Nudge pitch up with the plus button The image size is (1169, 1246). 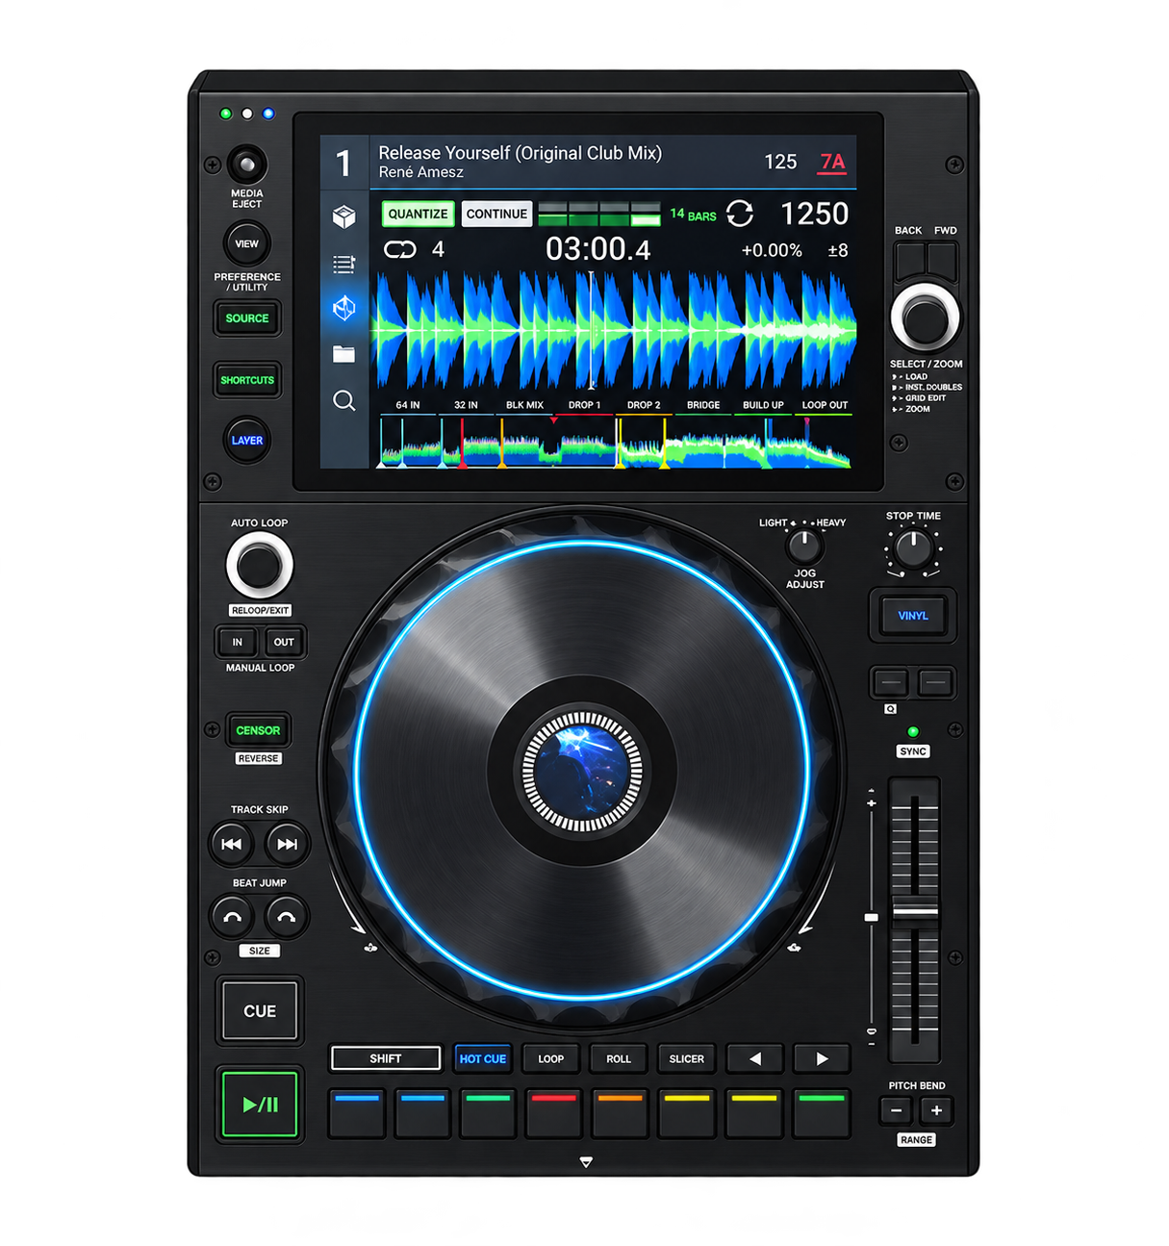936,1110
